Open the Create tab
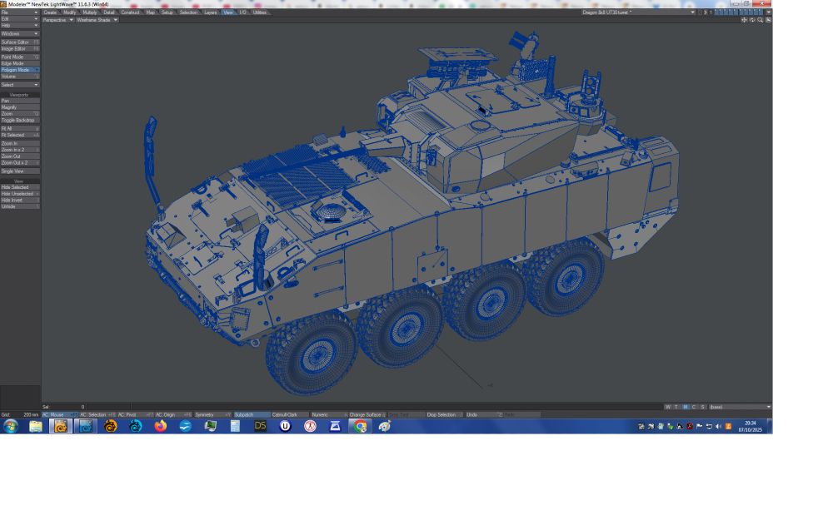The image size is (833, 520). pos(50,12)
